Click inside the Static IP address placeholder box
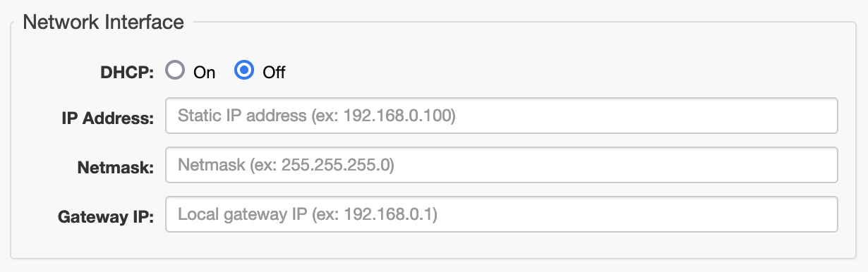Viewport: 868px width, 272px height. pos(502,116)
